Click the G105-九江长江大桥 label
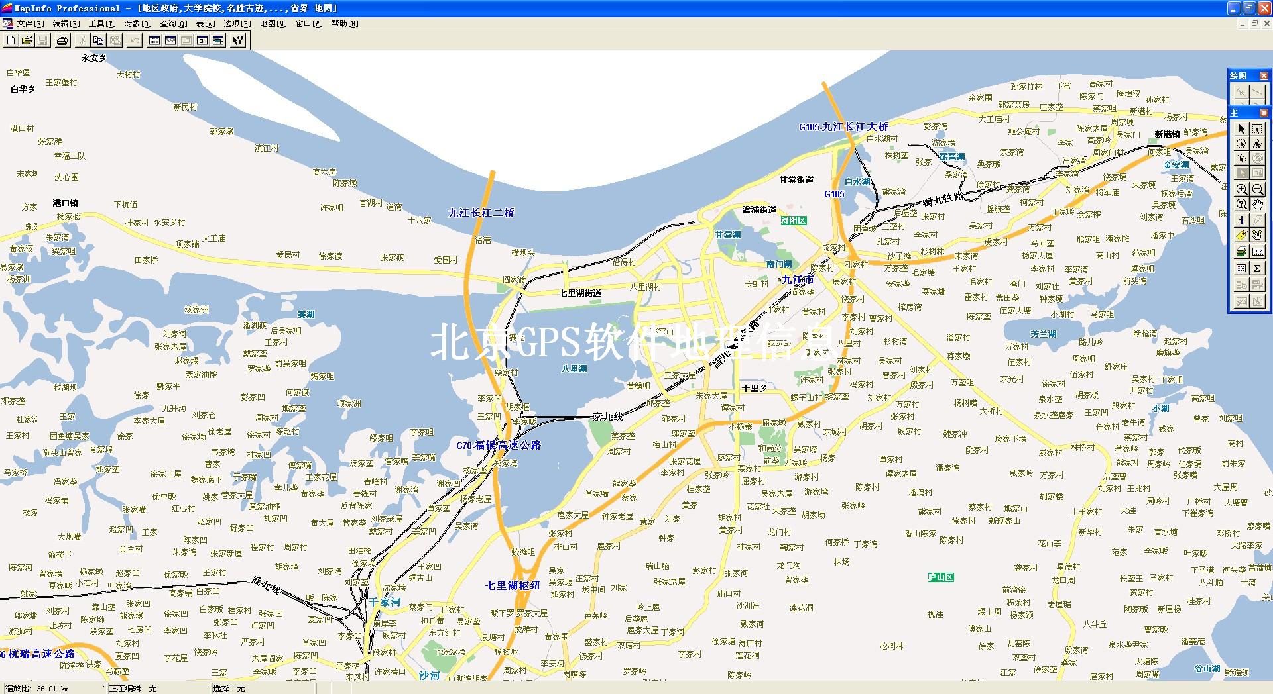1273x694 pixels. click(843, 126)
